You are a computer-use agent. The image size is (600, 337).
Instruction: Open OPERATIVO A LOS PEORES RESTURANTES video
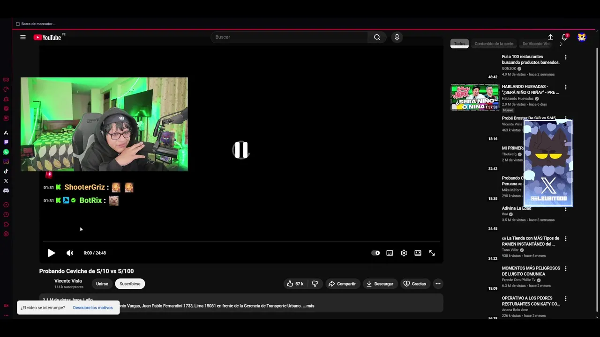tap(531, 301)
